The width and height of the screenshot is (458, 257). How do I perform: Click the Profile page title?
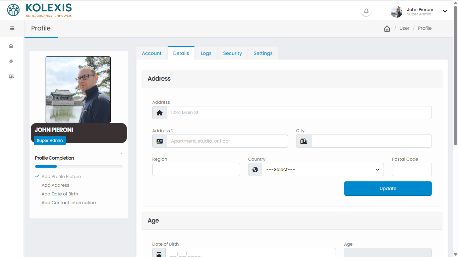point(41,28)
